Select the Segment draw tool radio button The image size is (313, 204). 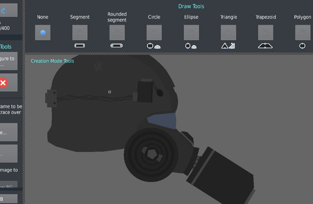80,33
